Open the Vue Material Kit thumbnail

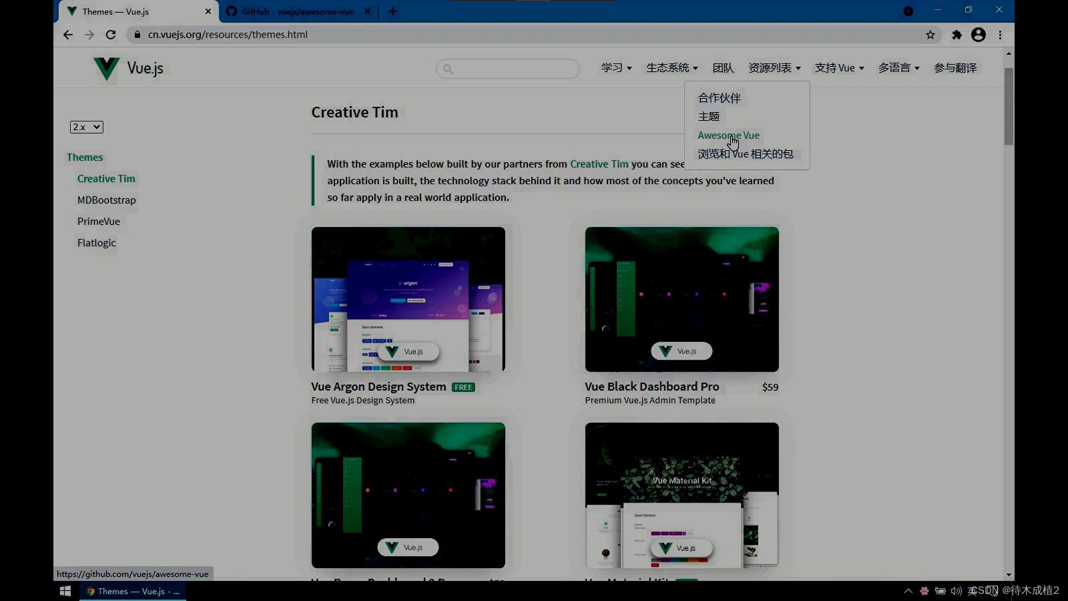(682, 495)
